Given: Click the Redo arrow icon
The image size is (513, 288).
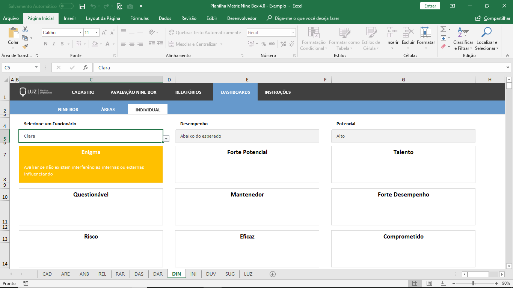Looking at the screenshot, I should pyautogui.click(x=106, y=6).
